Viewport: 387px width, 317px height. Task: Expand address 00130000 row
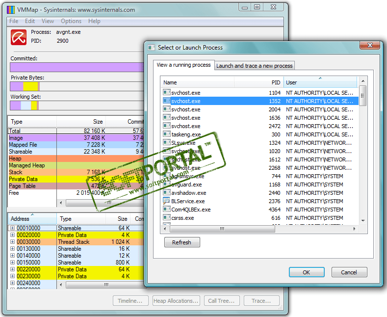coord(12,249)
